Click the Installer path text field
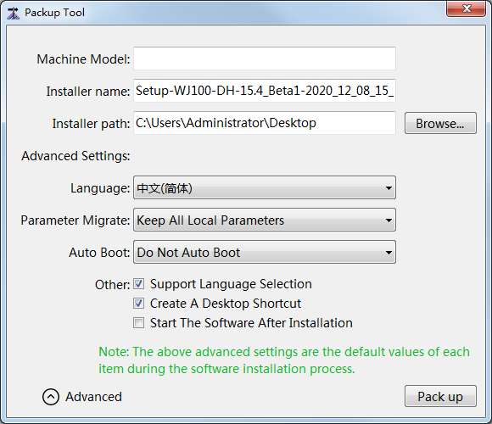 [x=265, y=123]
